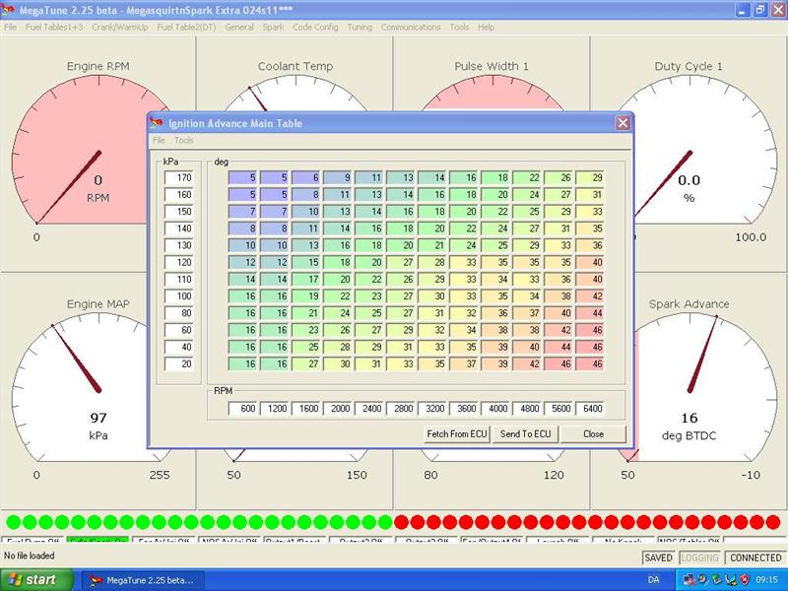Click the MegaTune icon in the main title bar

[x=8, y=10]
